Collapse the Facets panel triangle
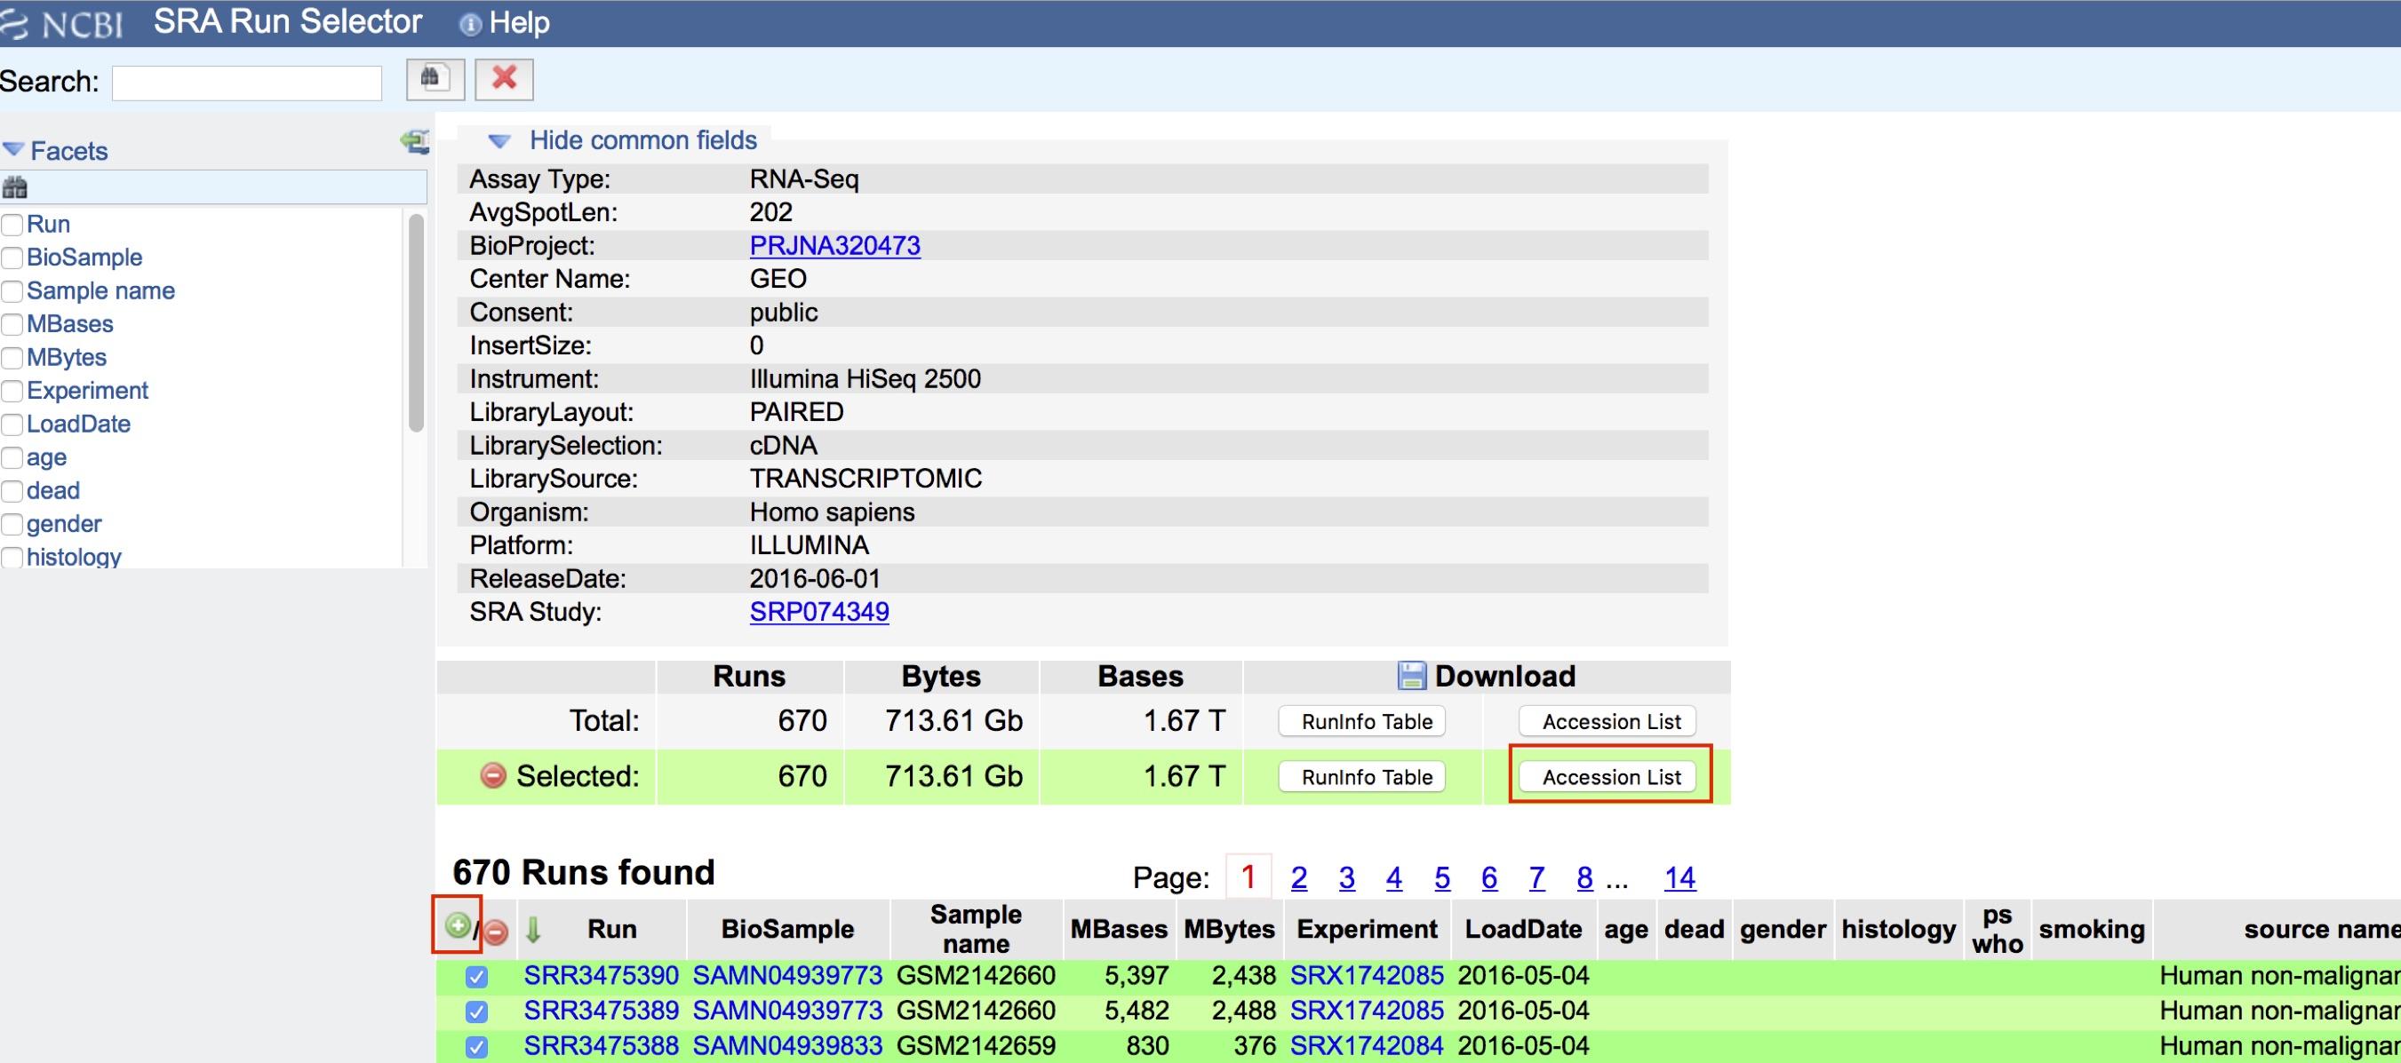Viewport: 2401px width, 1063px height. pos(13,150)
